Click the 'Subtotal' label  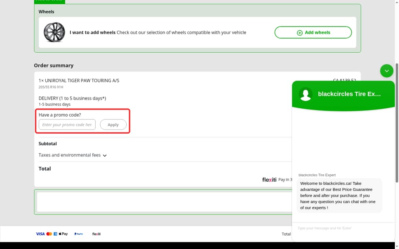tap(47, 144)
